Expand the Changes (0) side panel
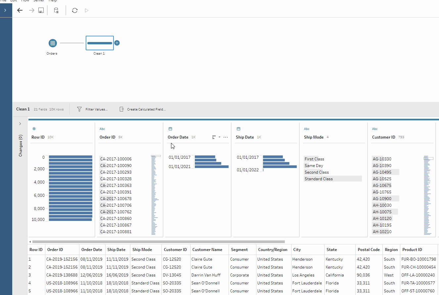 (20, 123)
